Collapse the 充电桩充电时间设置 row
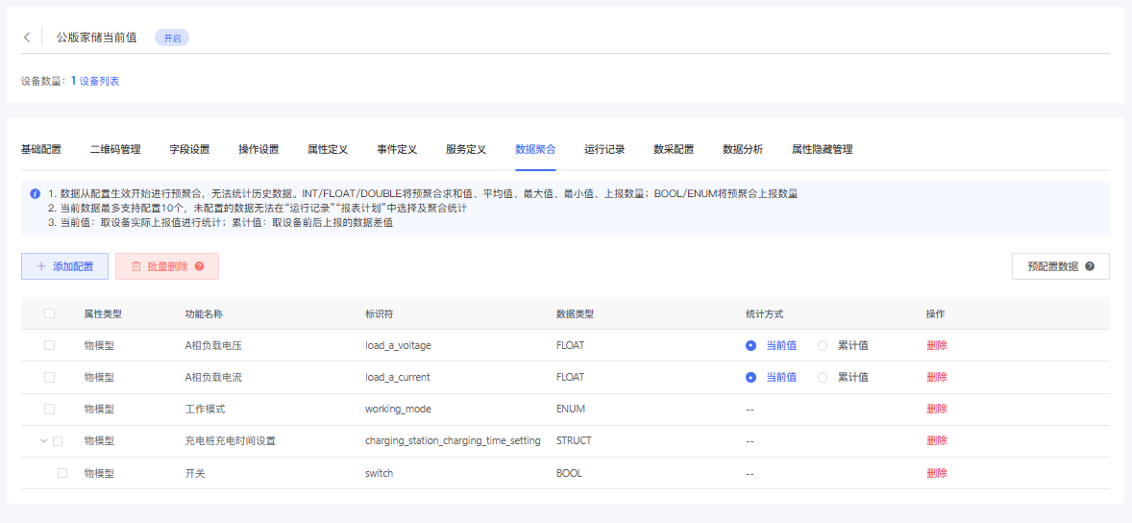This screenshot has height=523, width=1132. coord(42,440)
